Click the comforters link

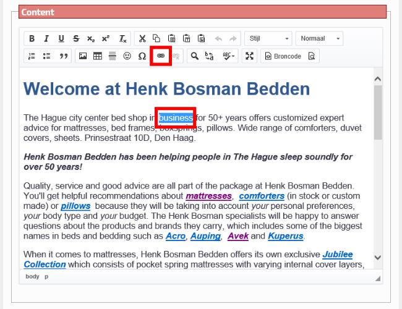[262, 196]
